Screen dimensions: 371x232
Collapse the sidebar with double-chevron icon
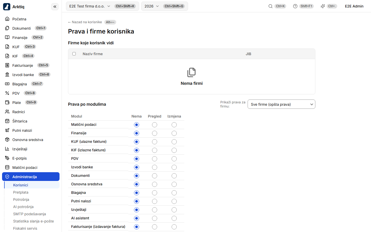click(55, 7)
